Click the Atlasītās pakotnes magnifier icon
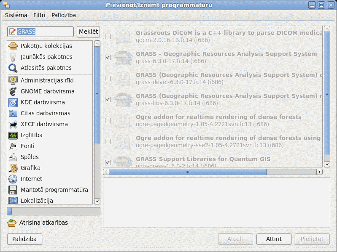 [x=13, y=68]
